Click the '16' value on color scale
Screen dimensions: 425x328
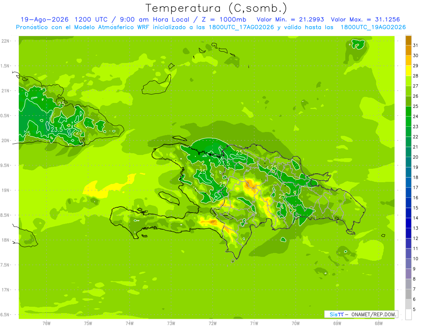point(415,197)
